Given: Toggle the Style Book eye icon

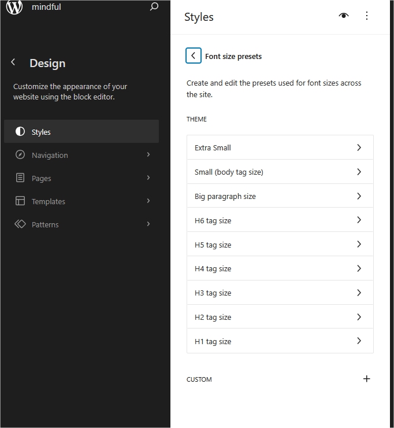Looking at the screenshot, I should pos(344,16).
